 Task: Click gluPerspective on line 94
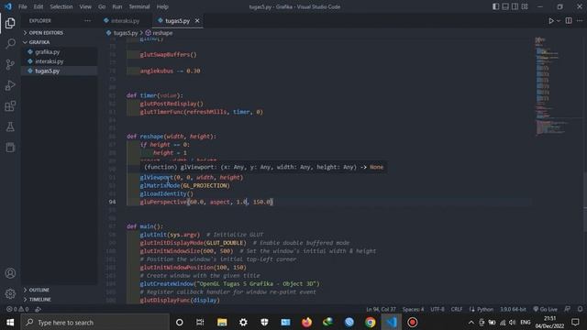[x=163, y=202]
